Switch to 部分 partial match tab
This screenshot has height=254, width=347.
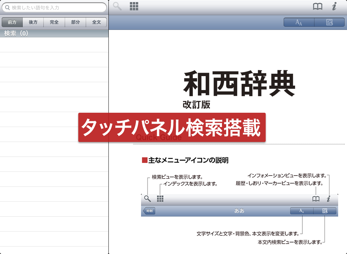click(75, 22)
